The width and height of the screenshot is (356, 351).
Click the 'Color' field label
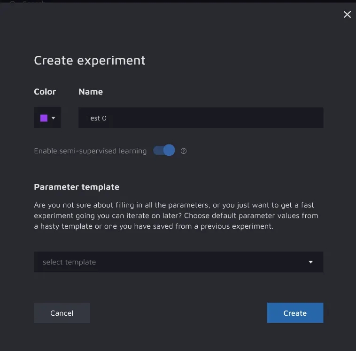click(x=45, y=92)
